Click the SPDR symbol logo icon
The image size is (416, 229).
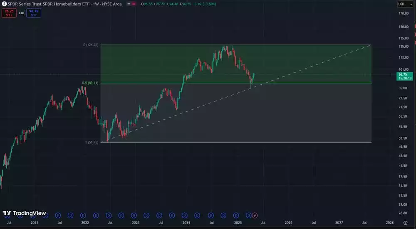pos(4,4)
